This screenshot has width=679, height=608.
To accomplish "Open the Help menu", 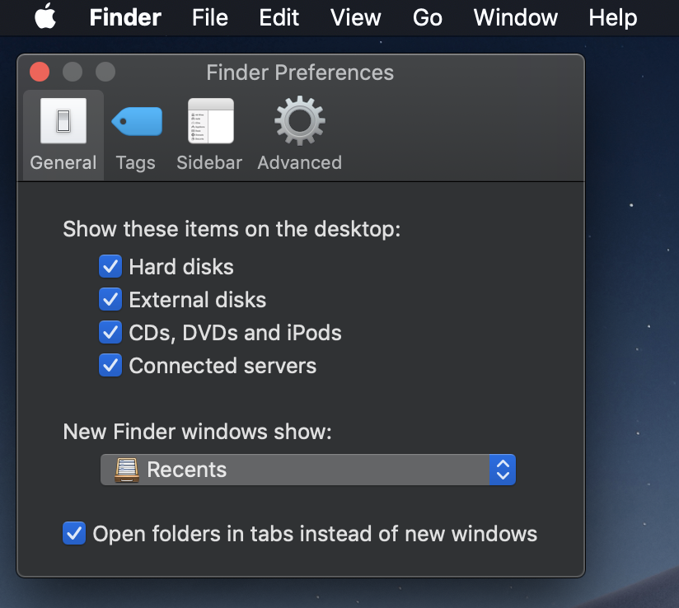I will click(x=613, y=18).
